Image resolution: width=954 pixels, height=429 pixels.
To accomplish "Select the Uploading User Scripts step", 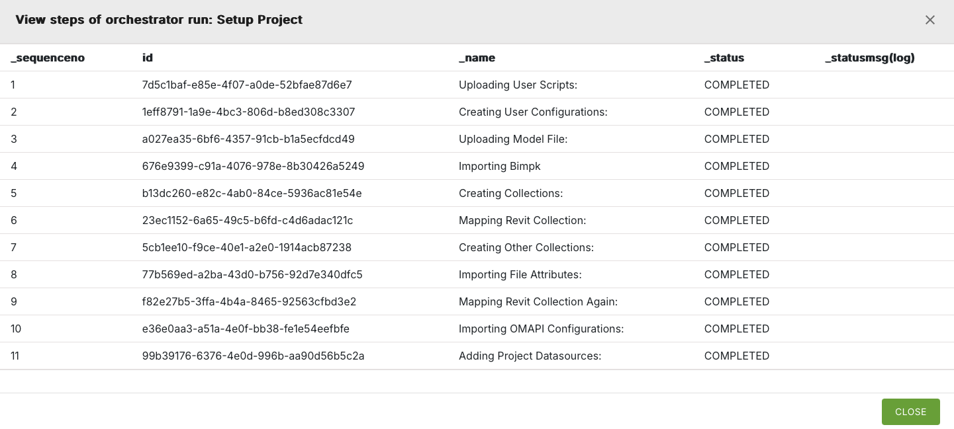I will pos(518,85).
